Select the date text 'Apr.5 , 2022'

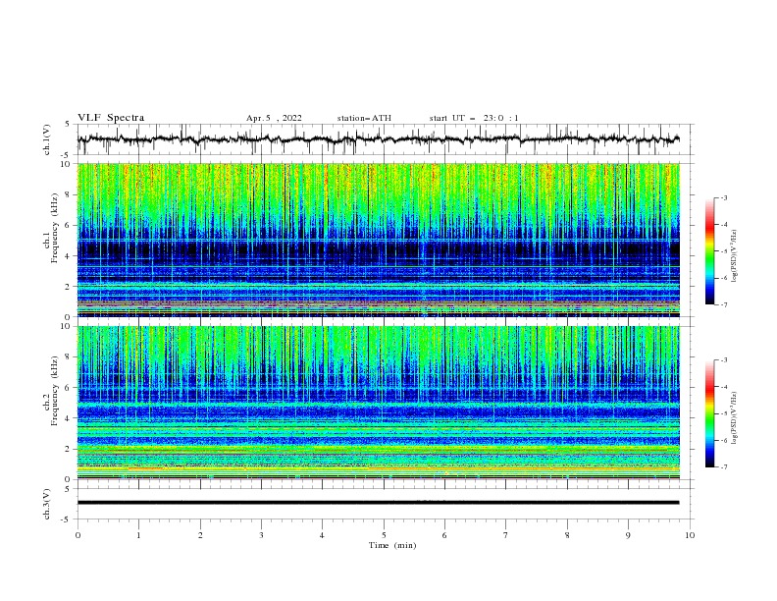coord(274,118)
